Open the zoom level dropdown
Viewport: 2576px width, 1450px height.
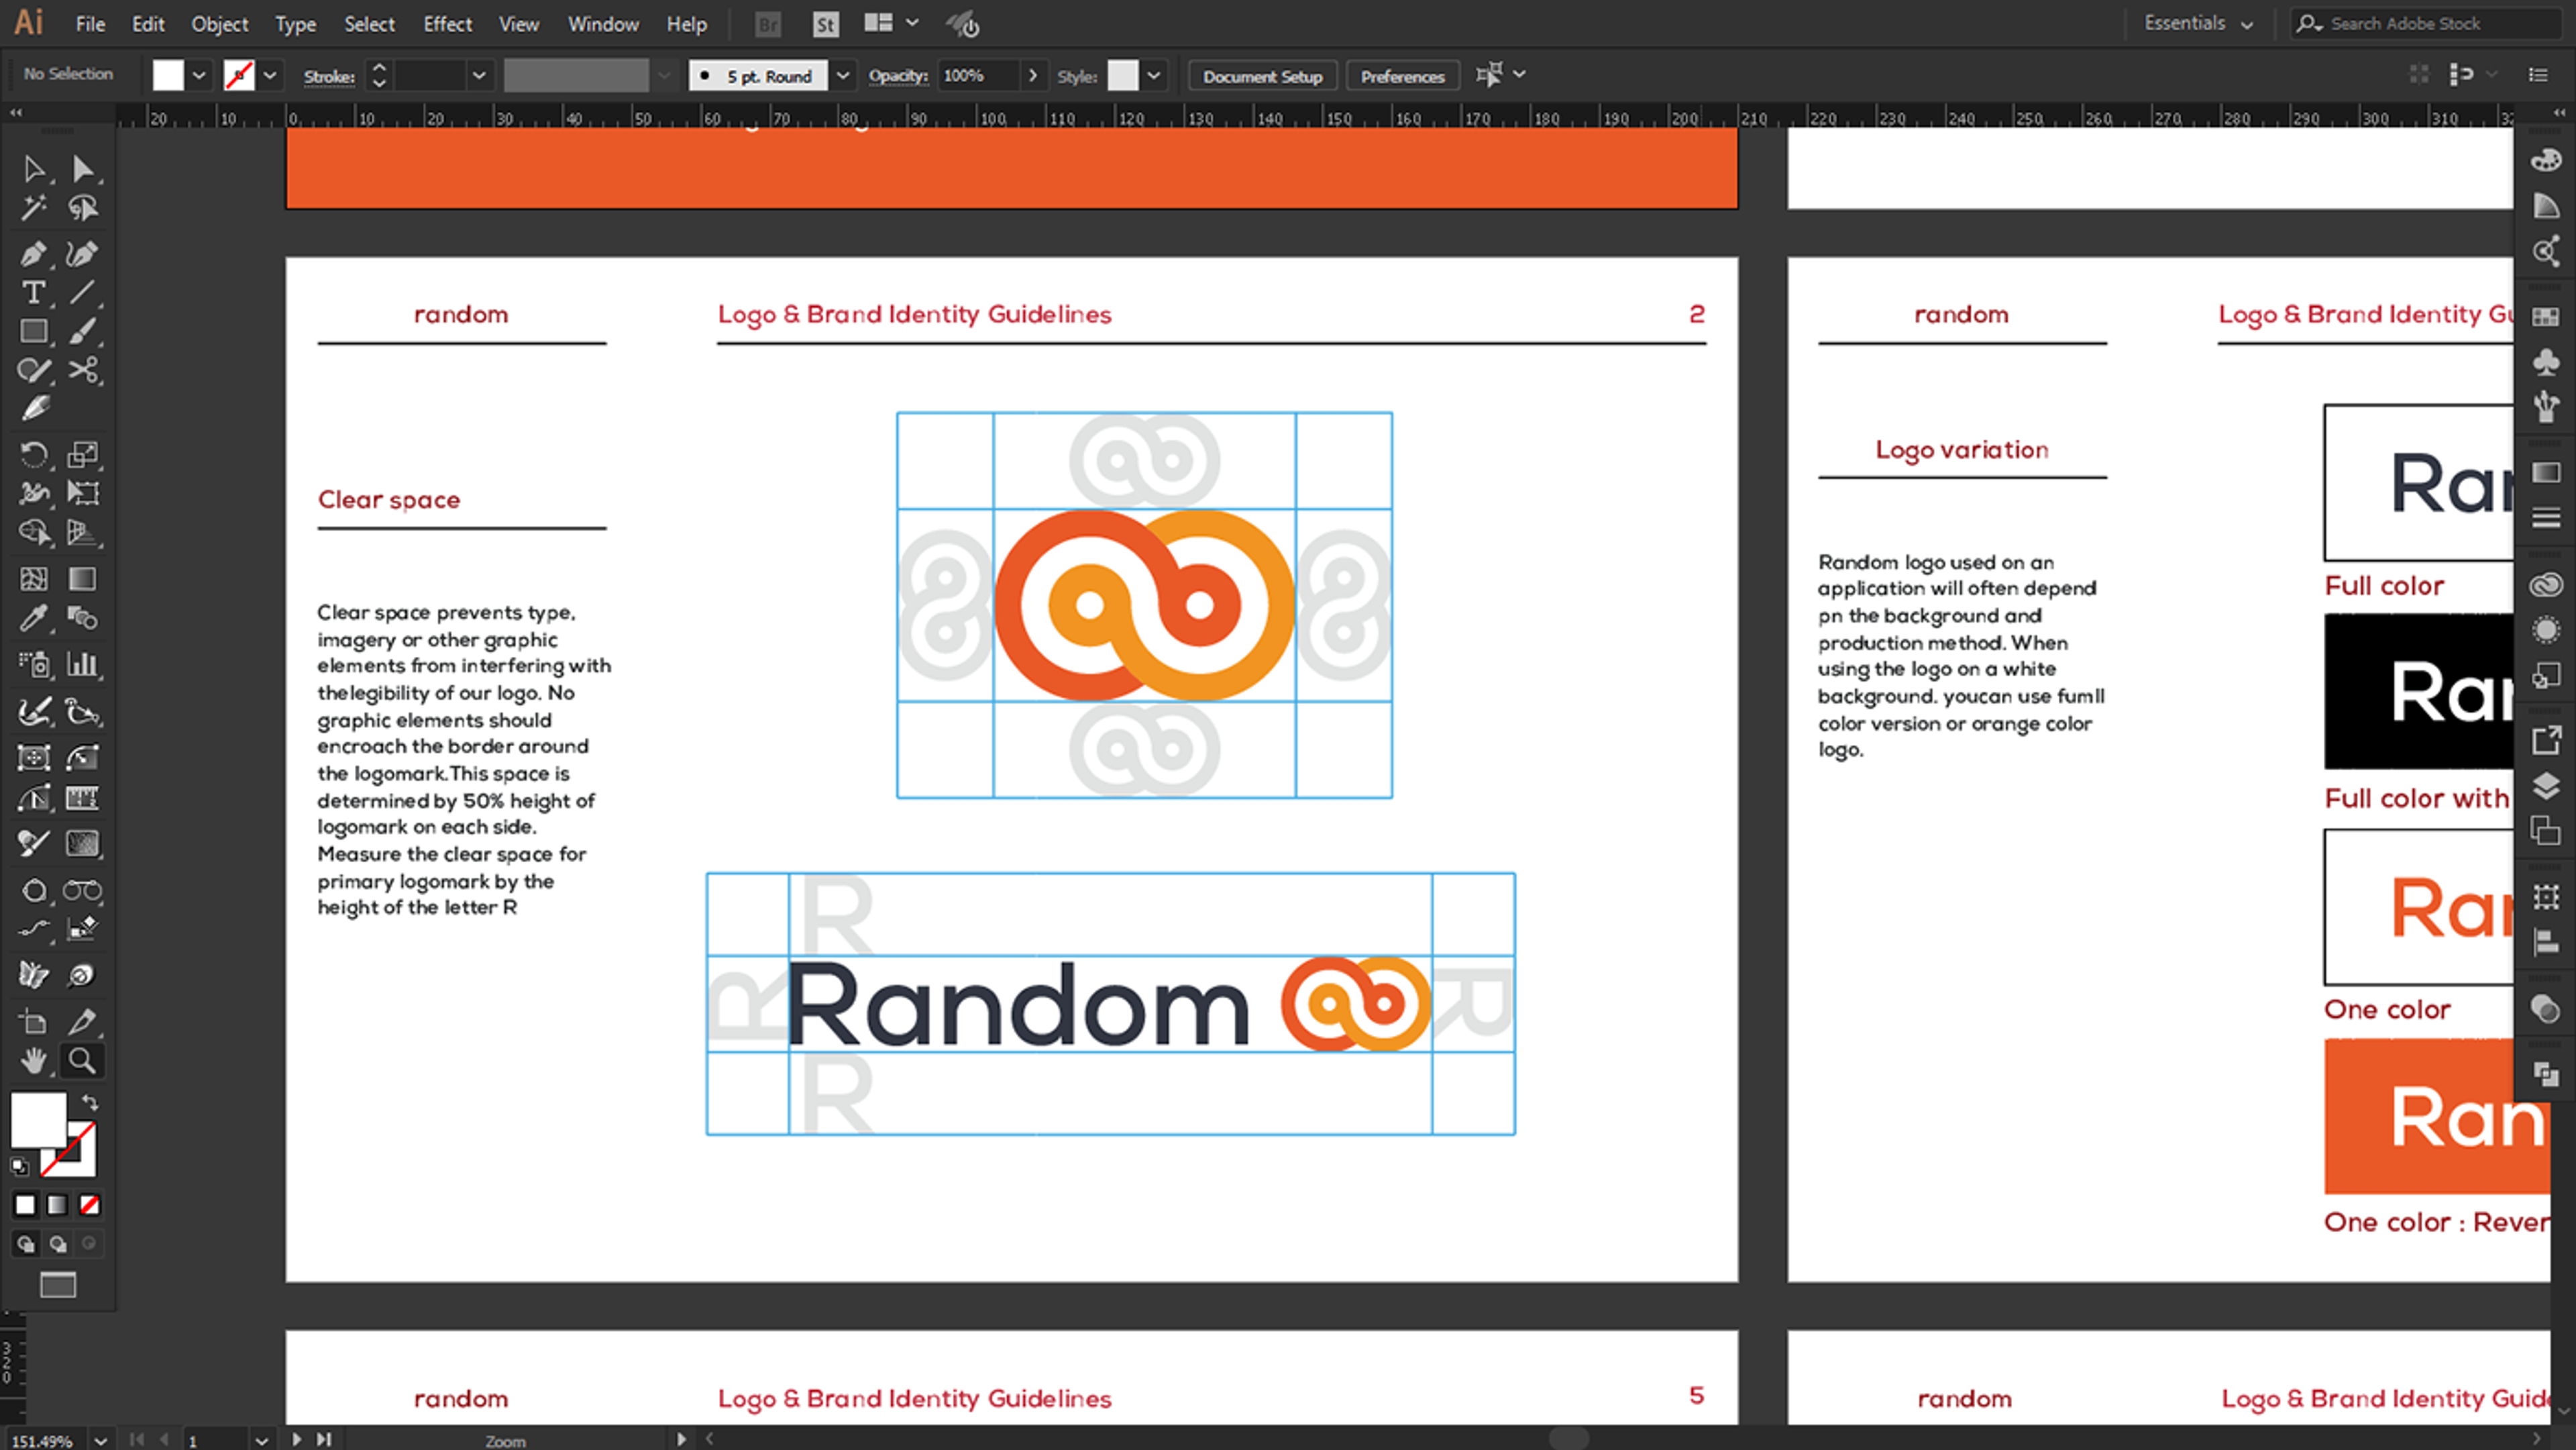click(x=100, y=1440)
